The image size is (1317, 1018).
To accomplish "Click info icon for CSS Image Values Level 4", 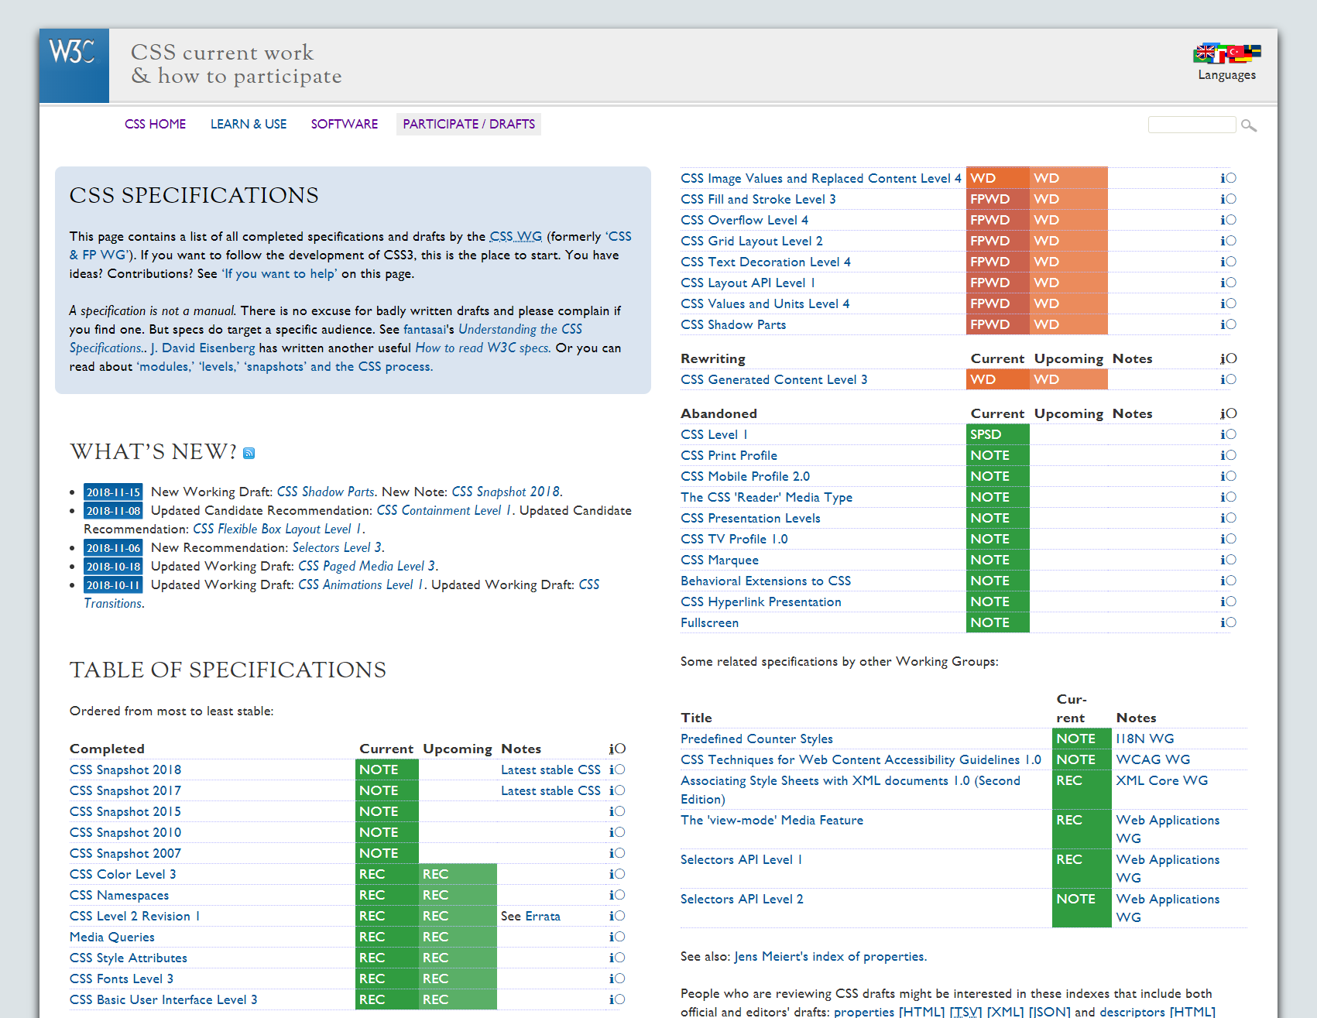I will (x=1229, y=178).
